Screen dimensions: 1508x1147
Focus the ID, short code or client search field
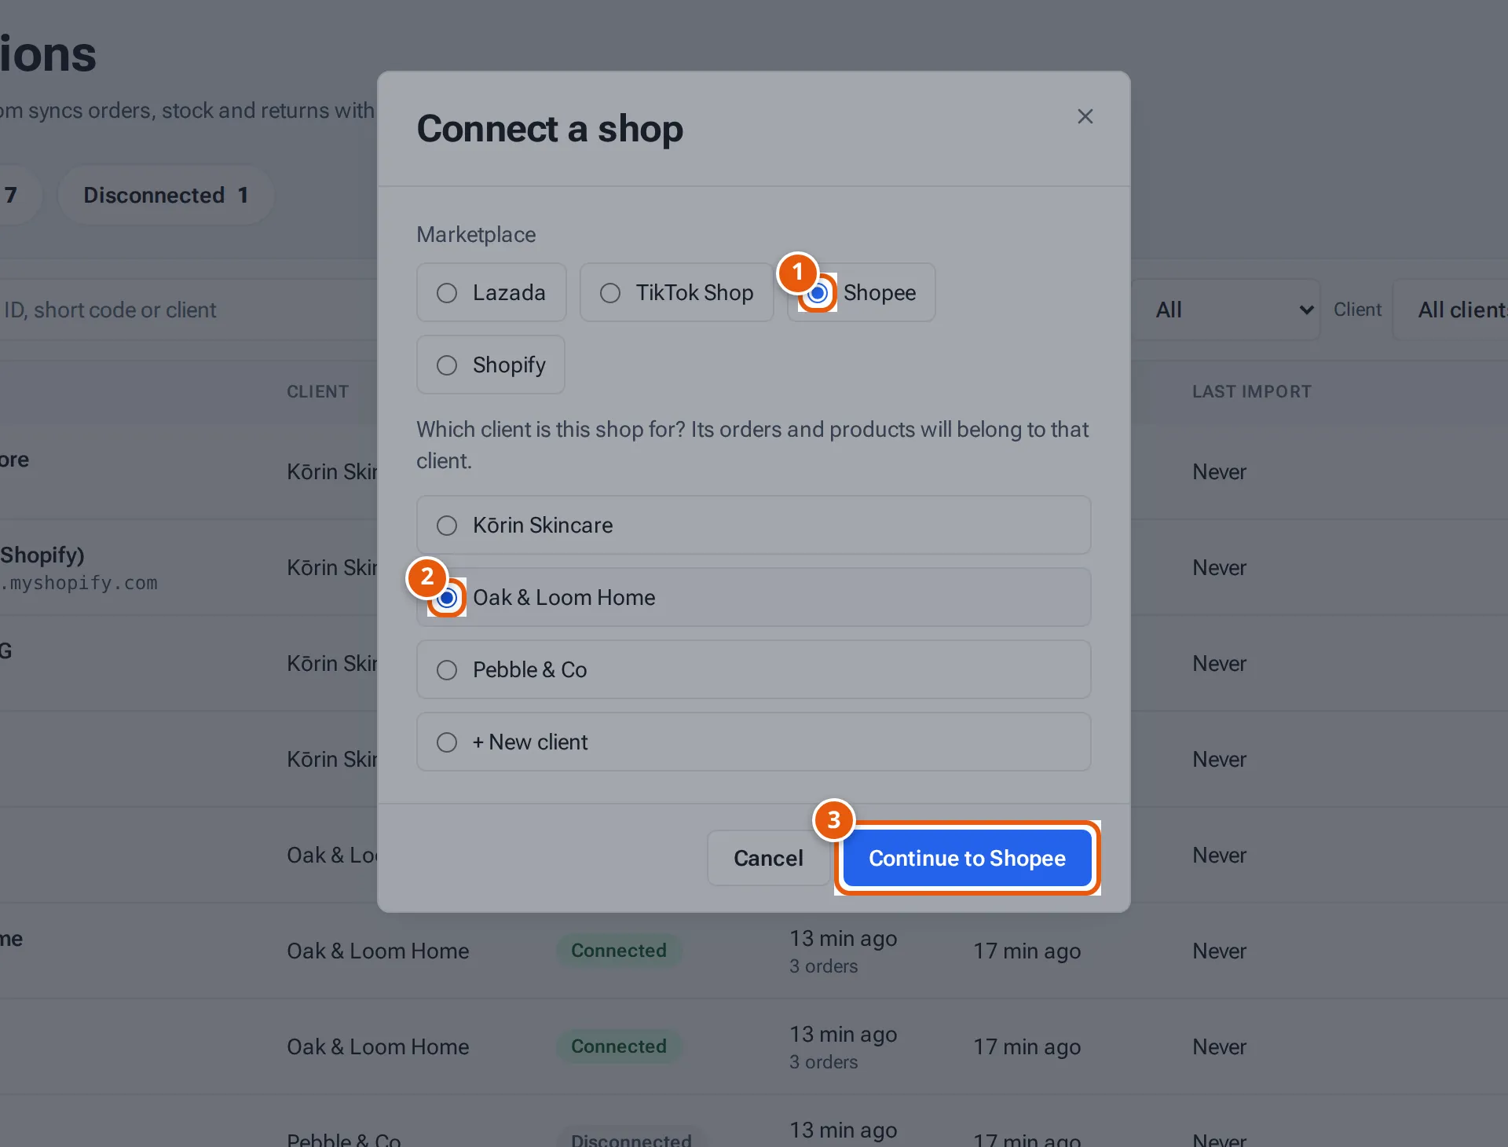(188, 310)
